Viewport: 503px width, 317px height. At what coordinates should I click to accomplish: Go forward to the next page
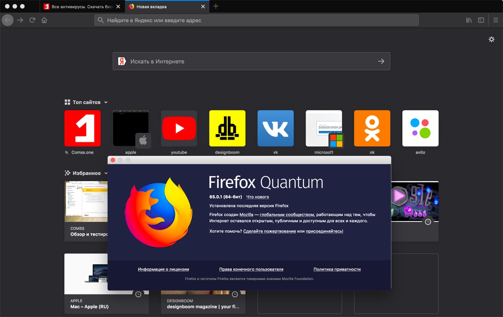20,20
